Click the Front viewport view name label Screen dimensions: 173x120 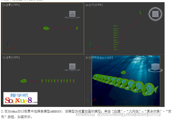click(10, 5)
